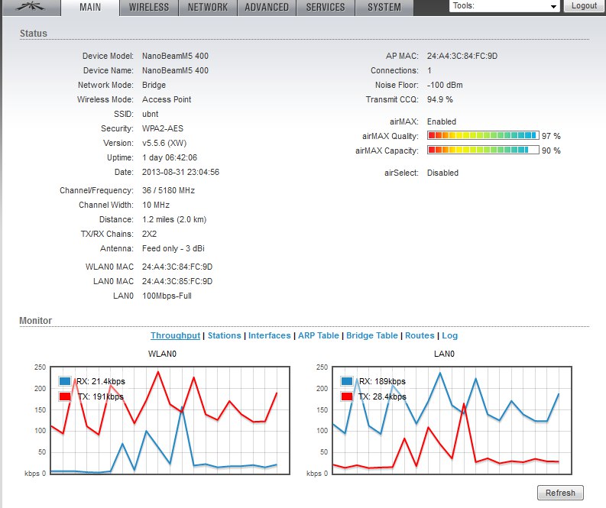Open the Log link

coord(449,335)
